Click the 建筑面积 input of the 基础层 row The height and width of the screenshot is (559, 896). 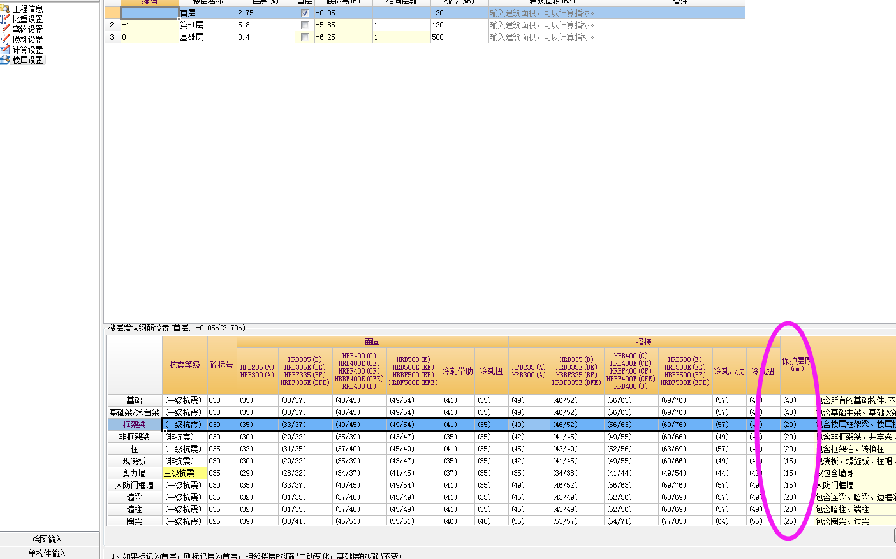click(x=552, y=37)
